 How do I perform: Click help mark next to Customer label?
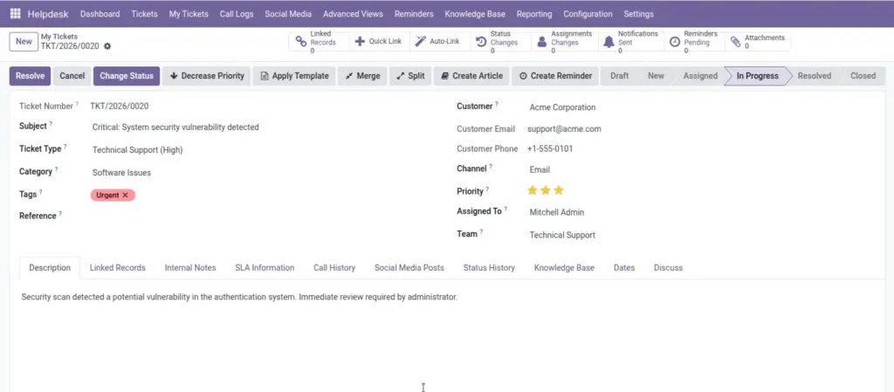[x=496, y=104]
